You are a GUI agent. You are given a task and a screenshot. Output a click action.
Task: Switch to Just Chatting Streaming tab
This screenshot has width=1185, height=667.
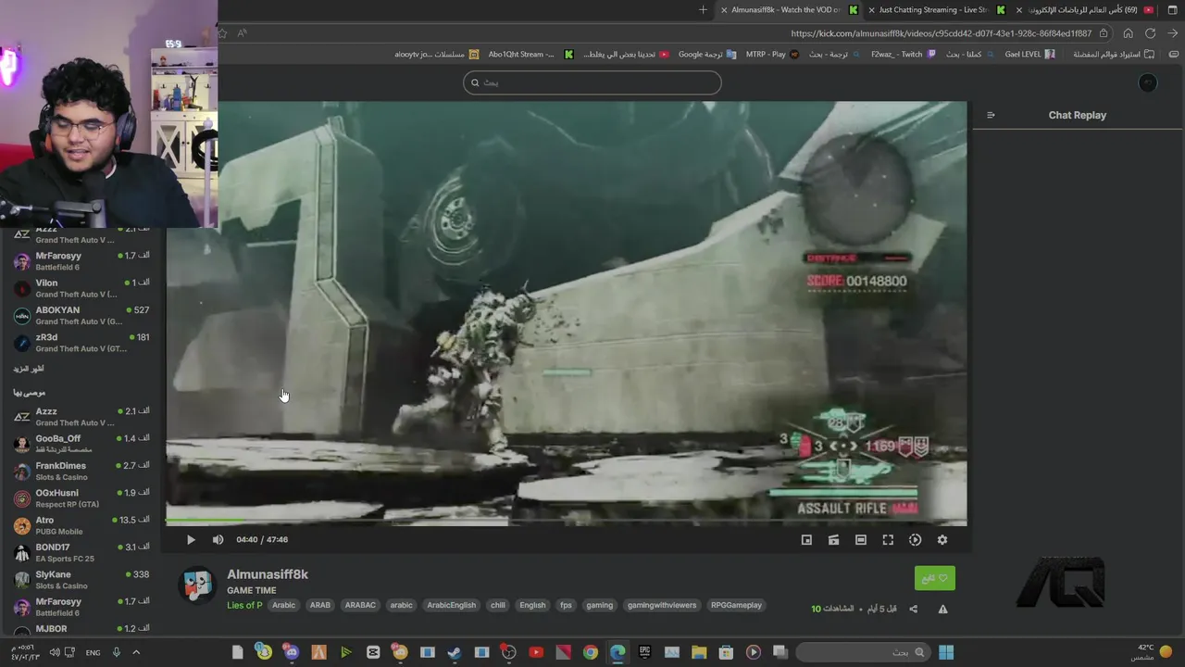tap(937, 10)
